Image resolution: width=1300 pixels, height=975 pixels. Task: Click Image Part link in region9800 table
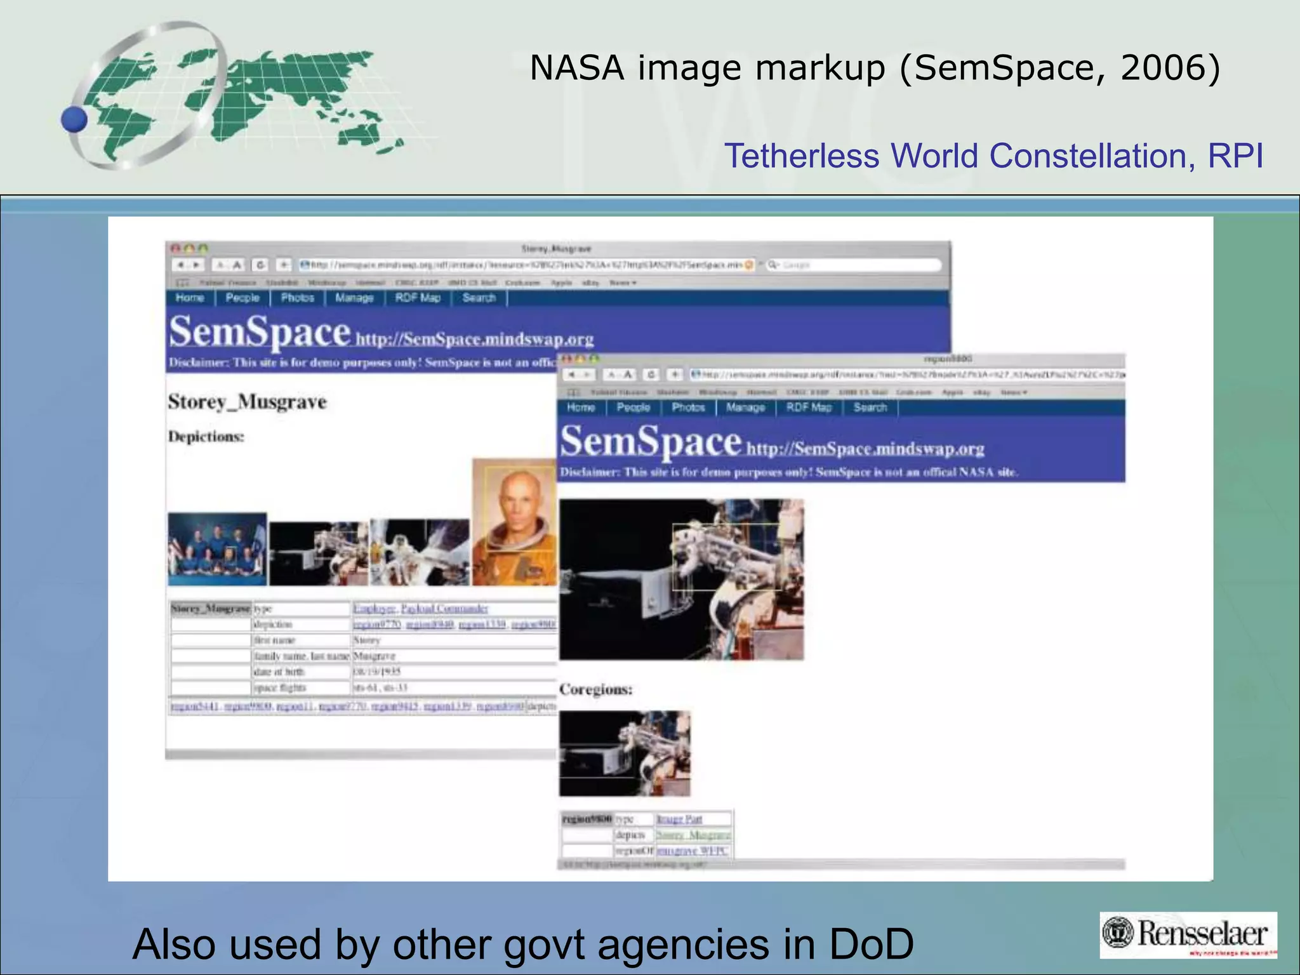click(x=679, y=819)
